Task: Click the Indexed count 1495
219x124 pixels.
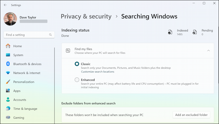Action: 180,34
